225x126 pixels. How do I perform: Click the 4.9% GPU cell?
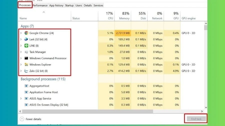[x=172, y=71]
